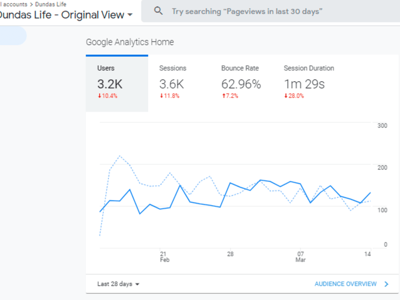
Task: Click the highlighted sidebar Home pill
Action: pos(13,36)
